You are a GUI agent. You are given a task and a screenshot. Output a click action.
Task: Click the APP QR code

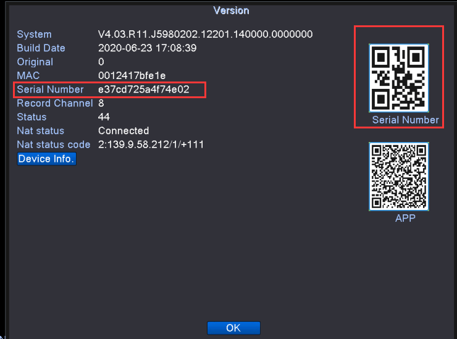(398, 177)
